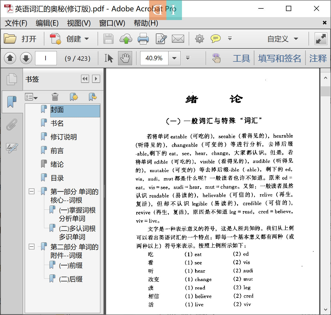Click the right arrow in bookmarks header

click(x=96, y=79)
